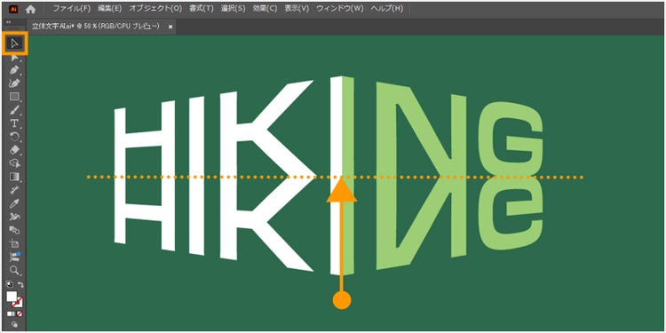Select the Gradient tool
Viewport: 666px width, 333px height.
click(15, 177)
